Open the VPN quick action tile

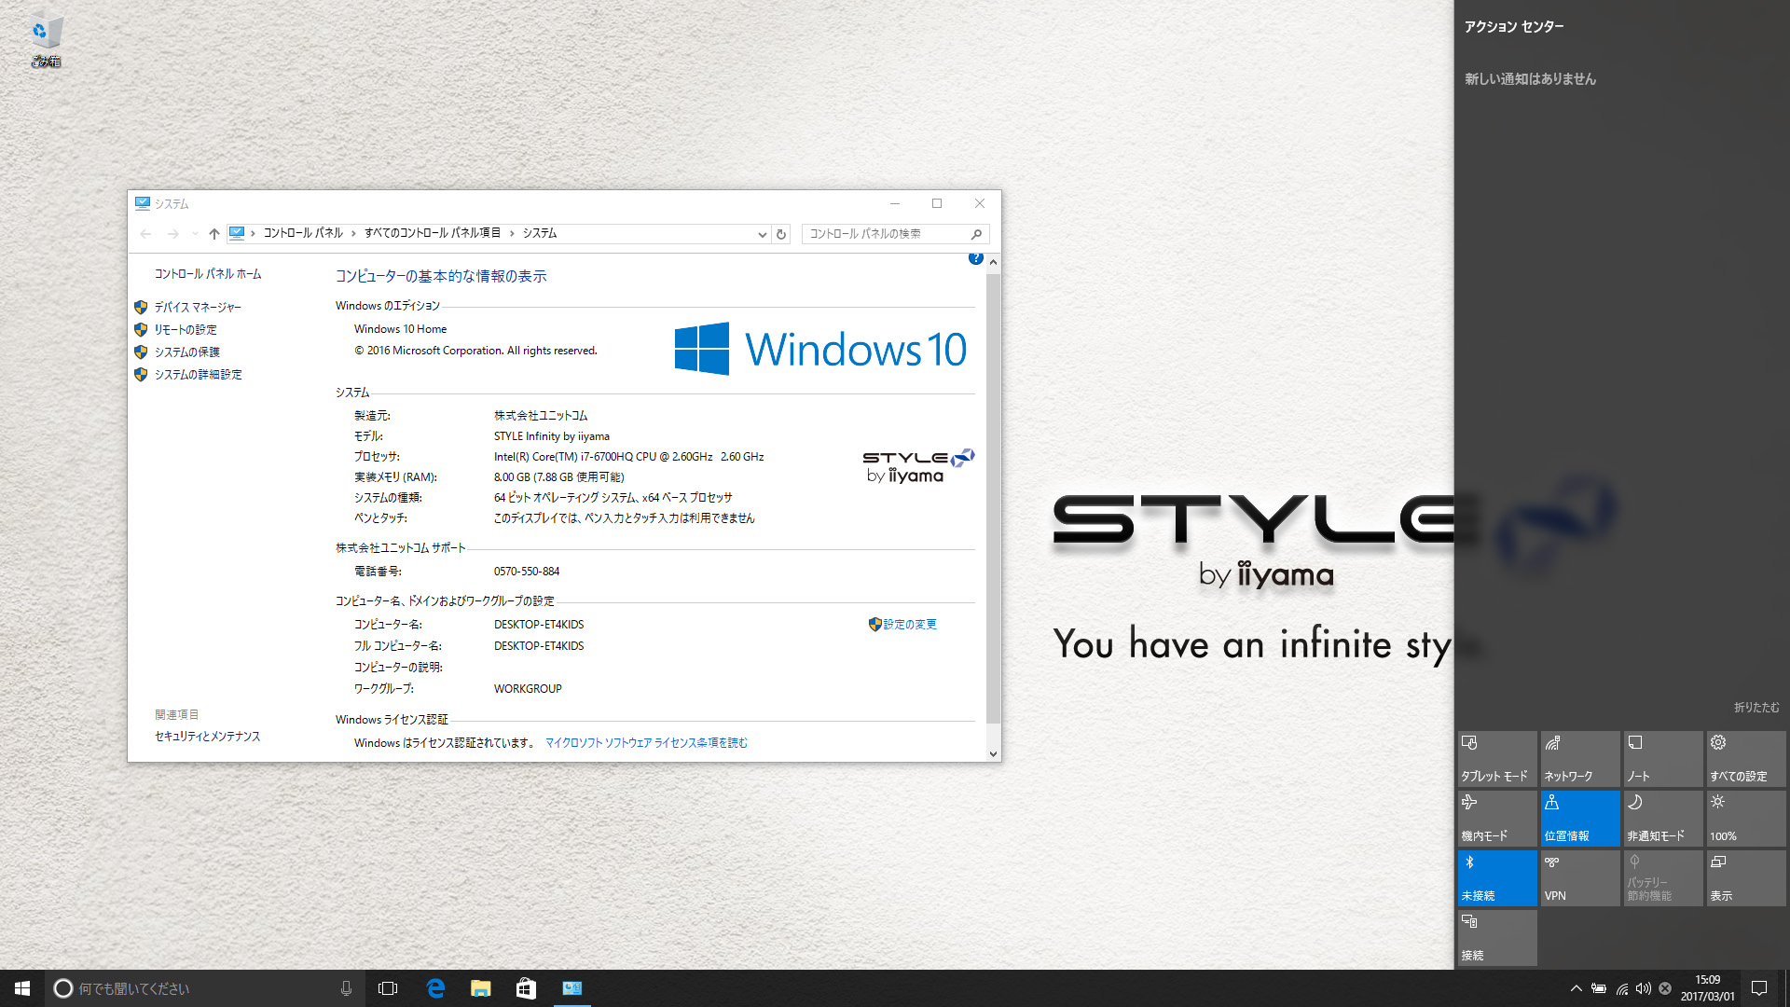point(1579,877)
